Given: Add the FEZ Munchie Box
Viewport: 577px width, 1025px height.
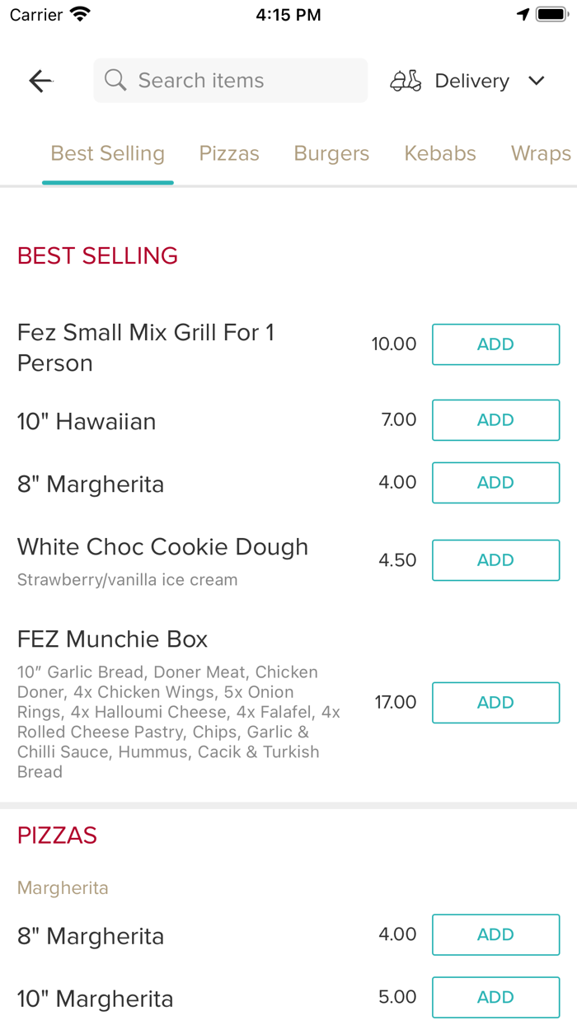Looking at the screenshot, I should tap(495, 702).
